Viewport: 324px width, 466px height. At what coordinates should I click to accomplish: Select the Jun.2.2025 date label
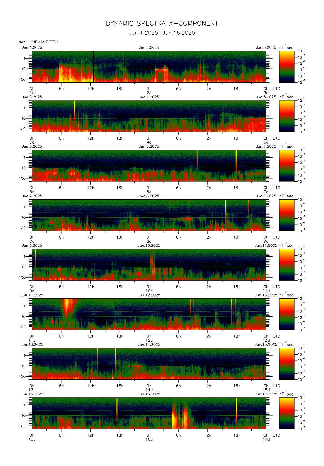[149, 47]
